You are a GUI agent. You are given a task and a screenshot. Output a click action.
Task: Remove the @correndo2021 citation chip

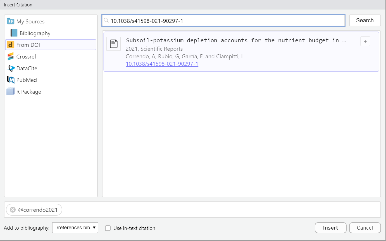coord(13,210)
